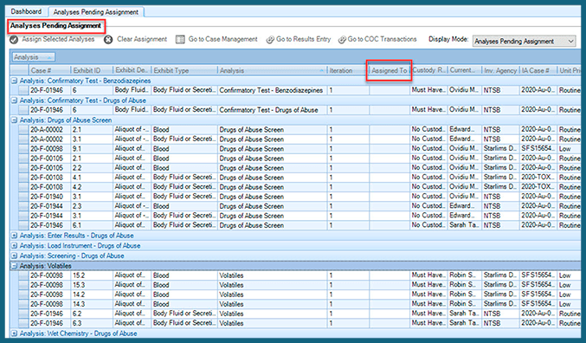The width and height of the screenshot is (586, 343).
Task: Open the Display Mode dropdown
Action: 525,42
